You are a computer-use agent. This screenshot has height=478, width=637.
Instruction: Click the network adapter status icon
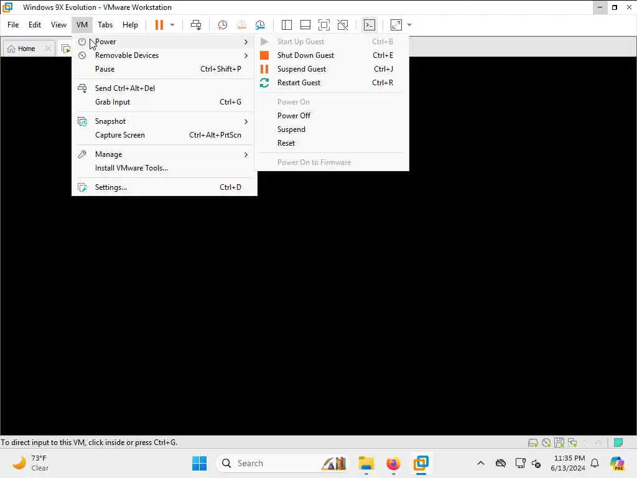pyautogui.click(x=573, y=443)
